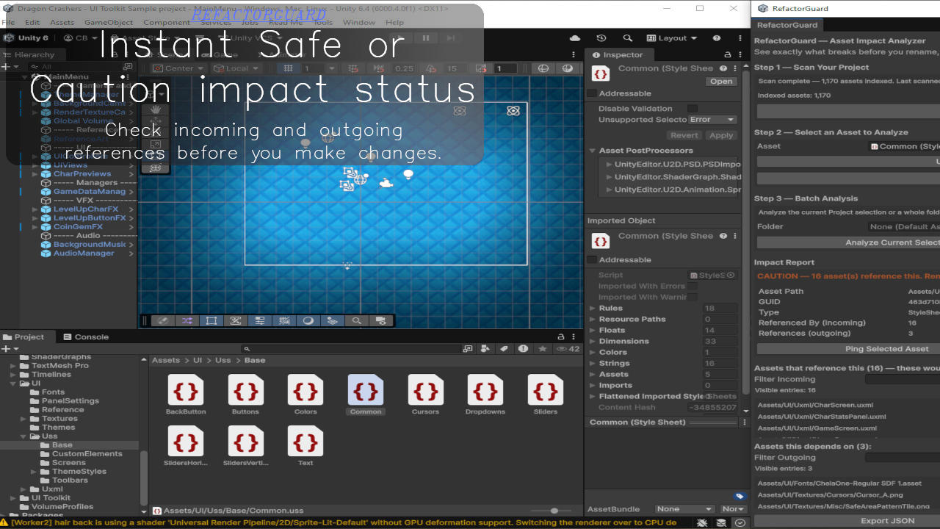
Task: Adjust the Project icon size slider
Action: 554,511
